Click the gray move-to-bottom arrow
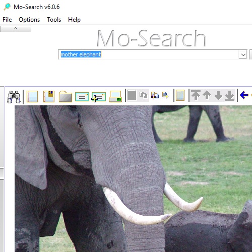This screenshot has width=252, height=252. coord(230,96)
